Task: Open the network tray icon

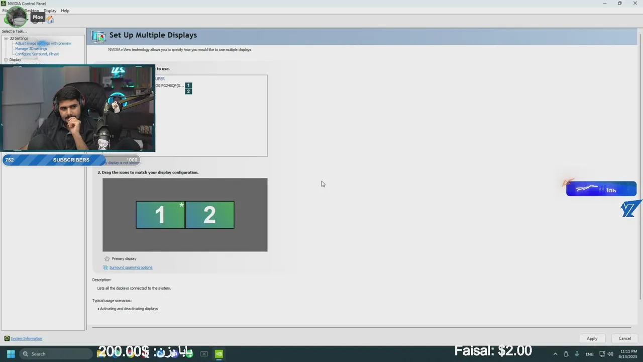Action: [x=602, y=354]
